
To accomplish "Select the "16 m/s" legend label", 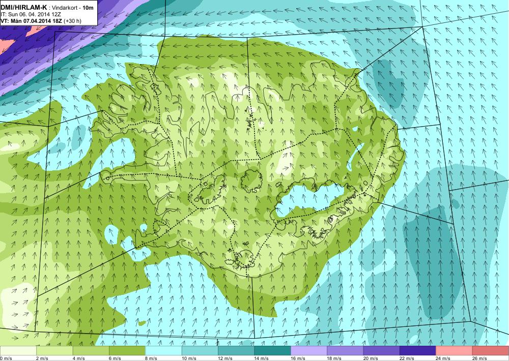I will [x=298, y=358].
